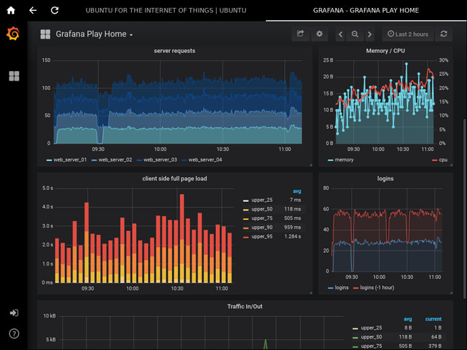The height and width of the screenshot is (350, 467).
Task: Open color picker for web_server_01 swatch
Action: (49, 160)
